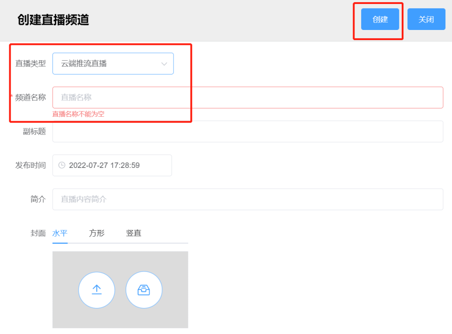Switch to the 方形 cover tab

click(97, 233)
